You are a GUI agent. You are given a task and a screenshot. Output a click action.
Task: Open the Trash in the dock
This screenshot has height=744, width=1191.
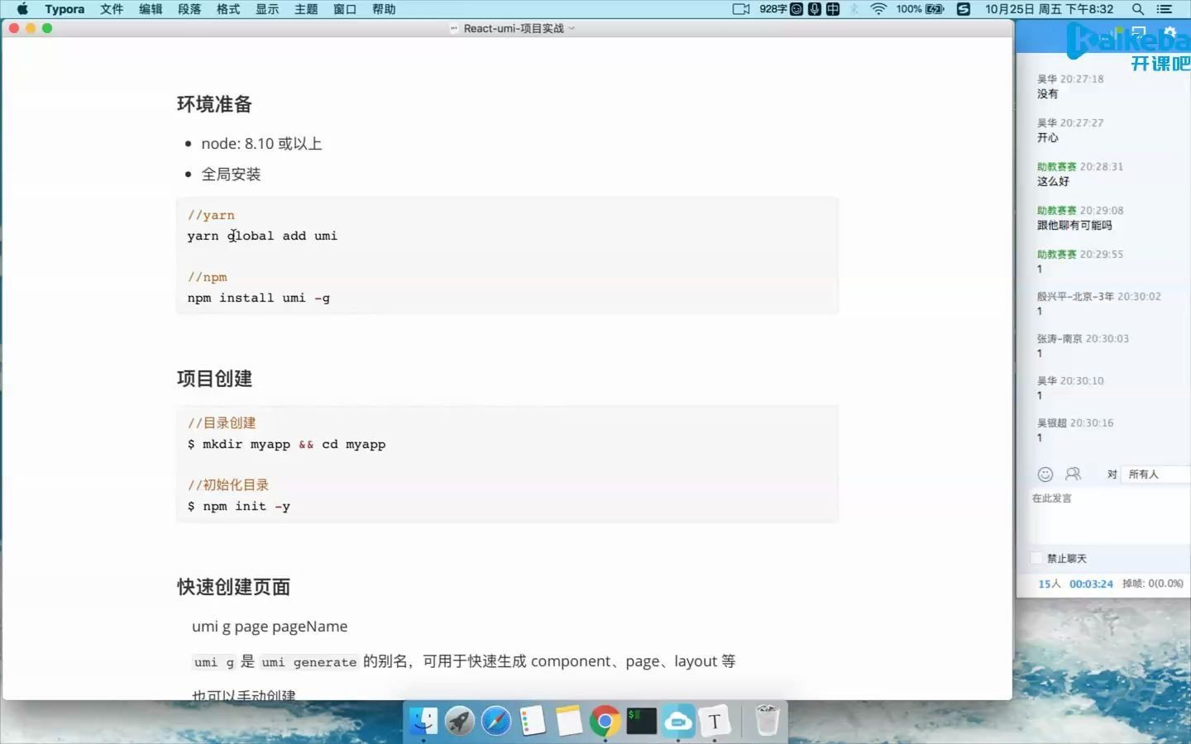(768, 721)
